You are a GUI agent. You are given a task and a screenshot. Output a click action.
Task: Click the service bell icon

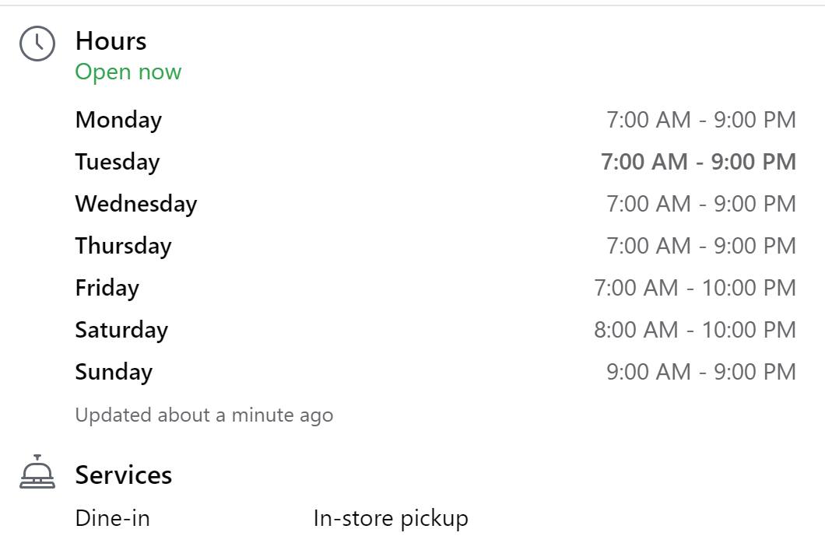pyautogui.click(x=37, y=472)
